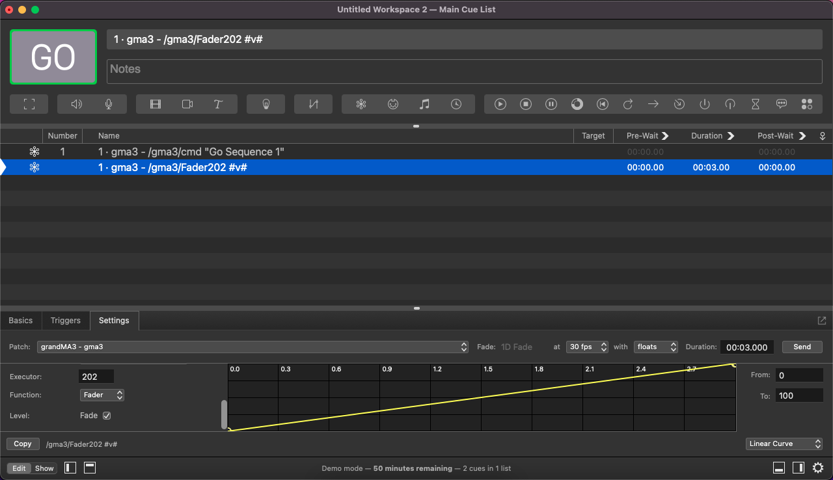The width and height of the screenshot is (833, 480).
Task: Add a Mic cue from toolbar
Action: click(109, 104)
